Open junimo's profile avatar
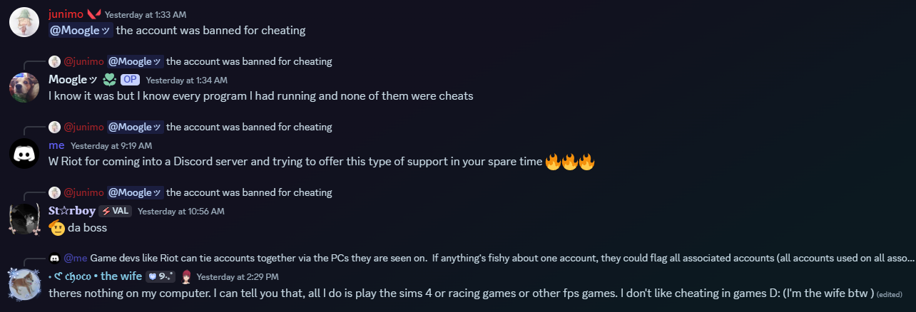Viewport: 916px width, 312px height. (x=24, y=22)
